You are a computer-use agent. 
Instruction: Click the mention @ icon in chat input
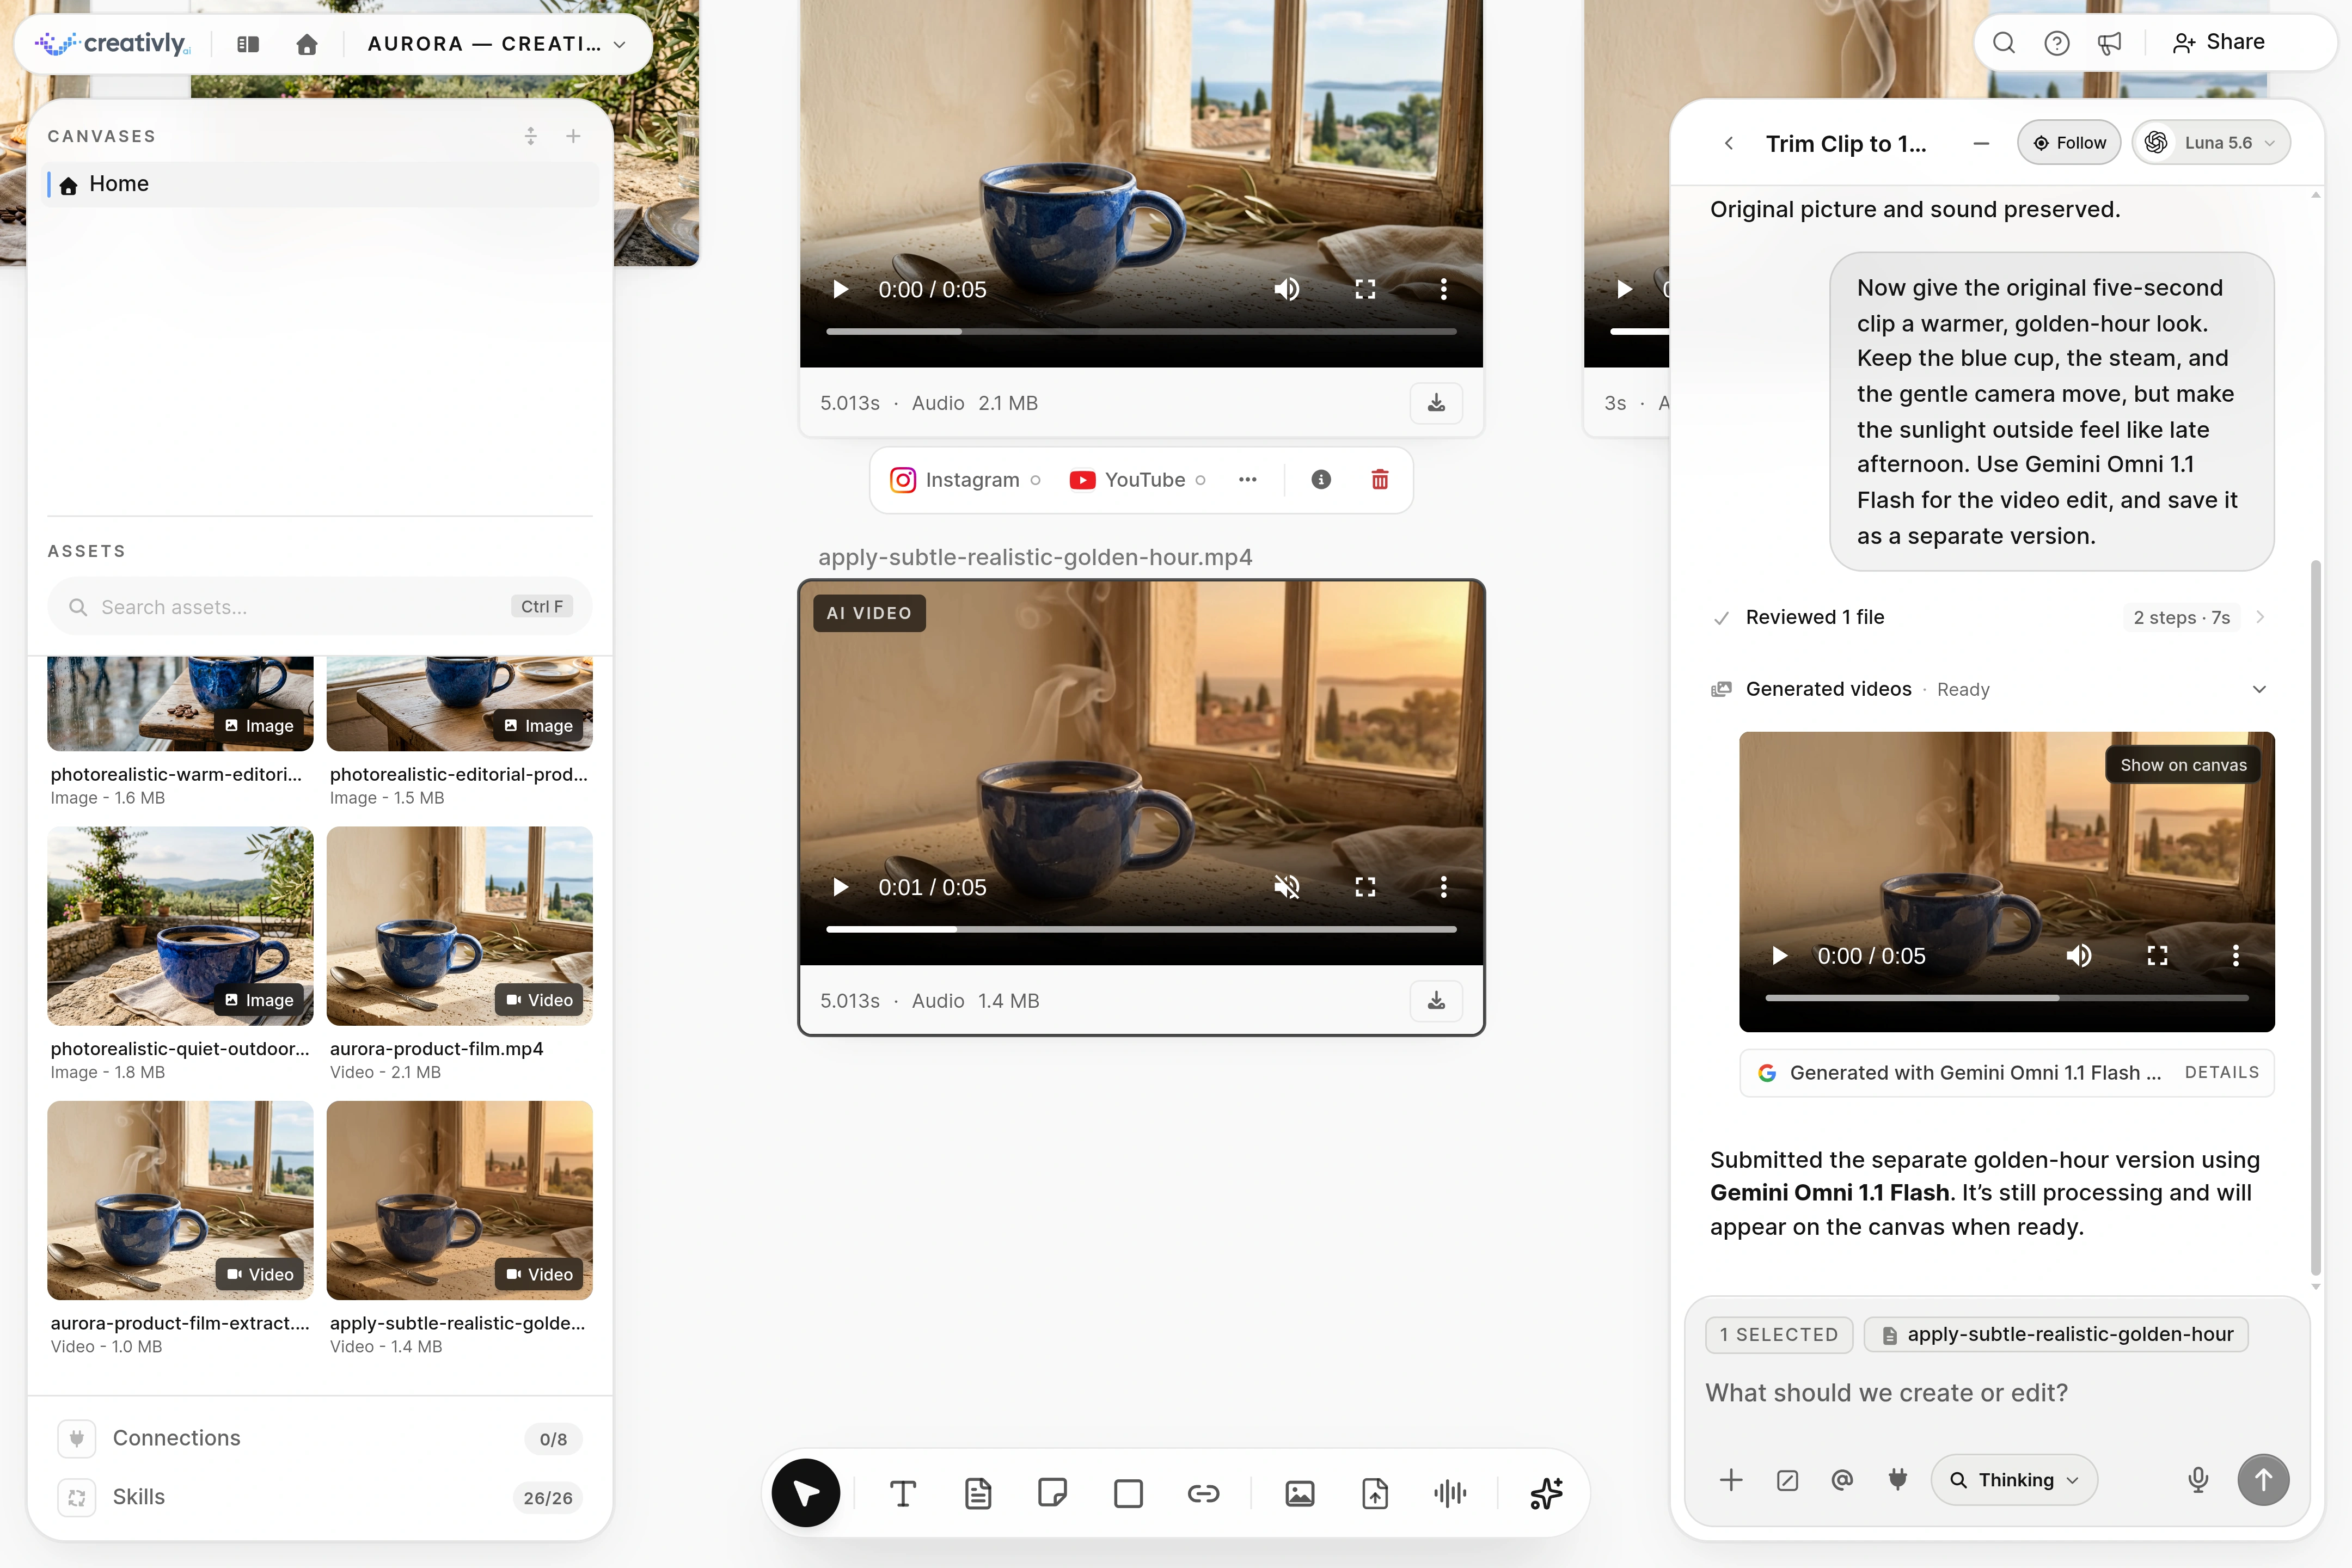(x=1842, y=1480)
